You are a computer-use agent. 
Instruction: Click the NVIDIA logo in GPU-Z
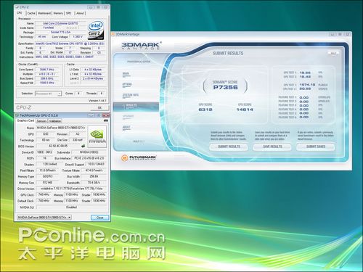coord(97,136)
